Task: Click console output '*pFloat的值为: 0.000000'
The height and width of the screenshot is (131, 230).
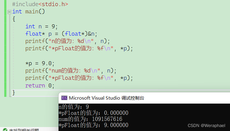Action: point(93,113)
